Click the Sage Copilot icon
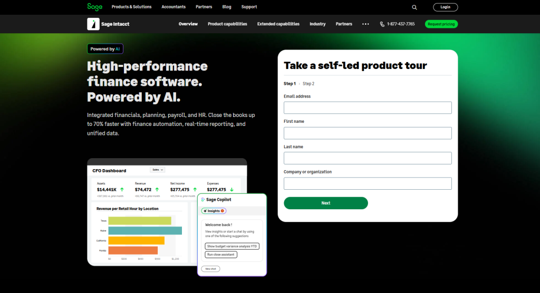The image size is (540, 293). pos(203,200)
